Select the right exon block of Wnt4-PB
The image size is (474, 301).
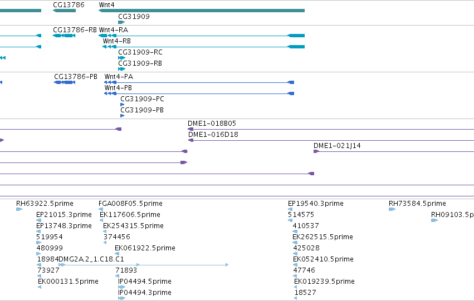pyautogui.click(x=291, y=93)
